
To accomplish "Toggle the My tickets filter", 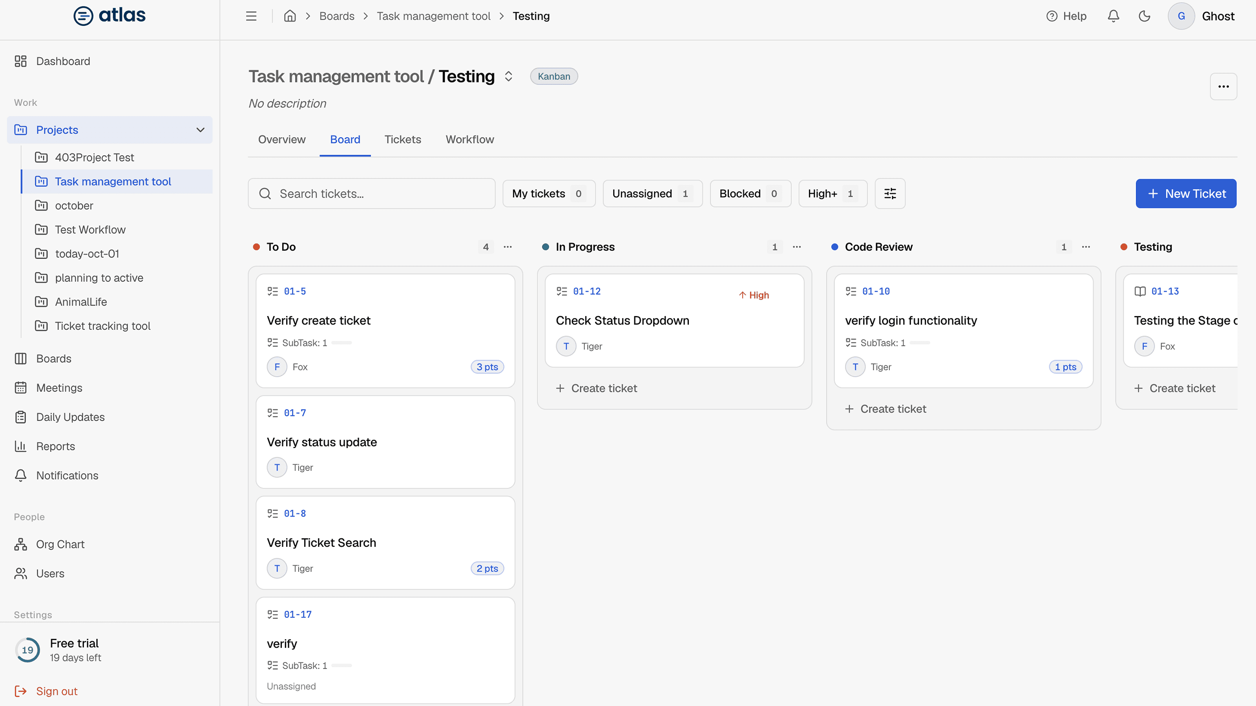I will (x=549, y=193).
